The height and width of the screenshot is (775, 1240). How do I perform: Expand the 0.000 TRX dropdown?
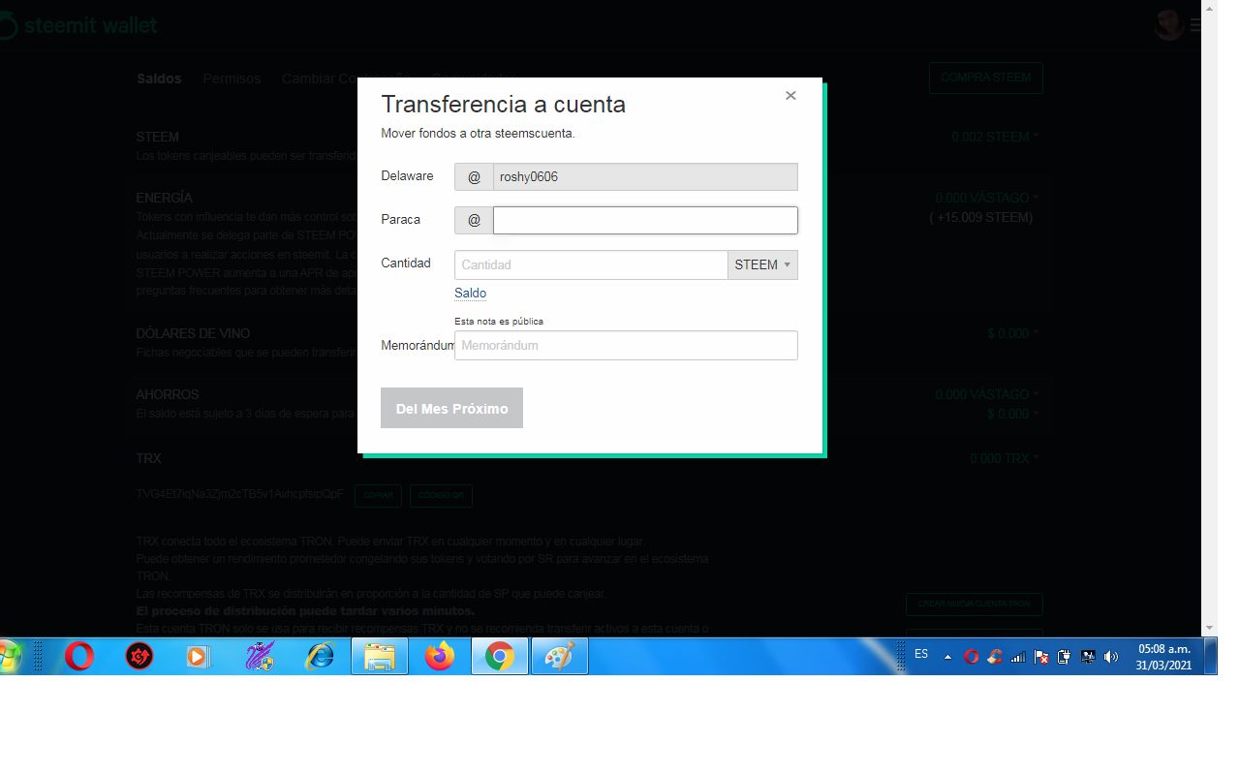1004,458
